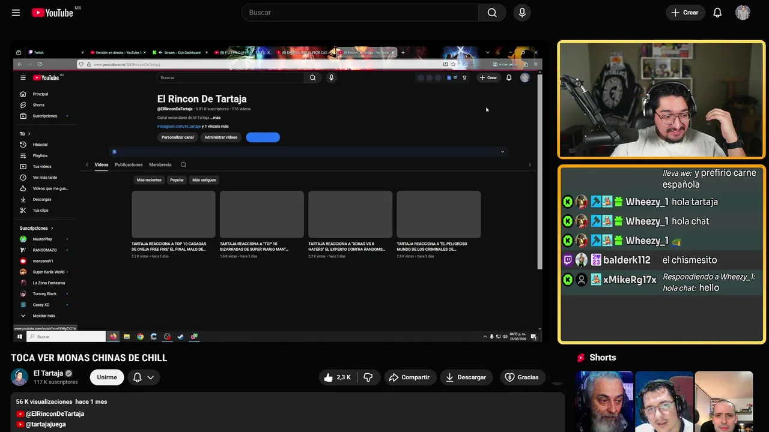Open the middle Short with the man in glasses

664,401
